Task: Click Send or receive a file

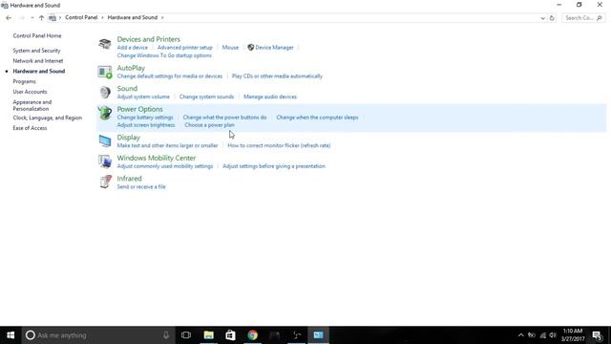Action: (x=141, y=187)
